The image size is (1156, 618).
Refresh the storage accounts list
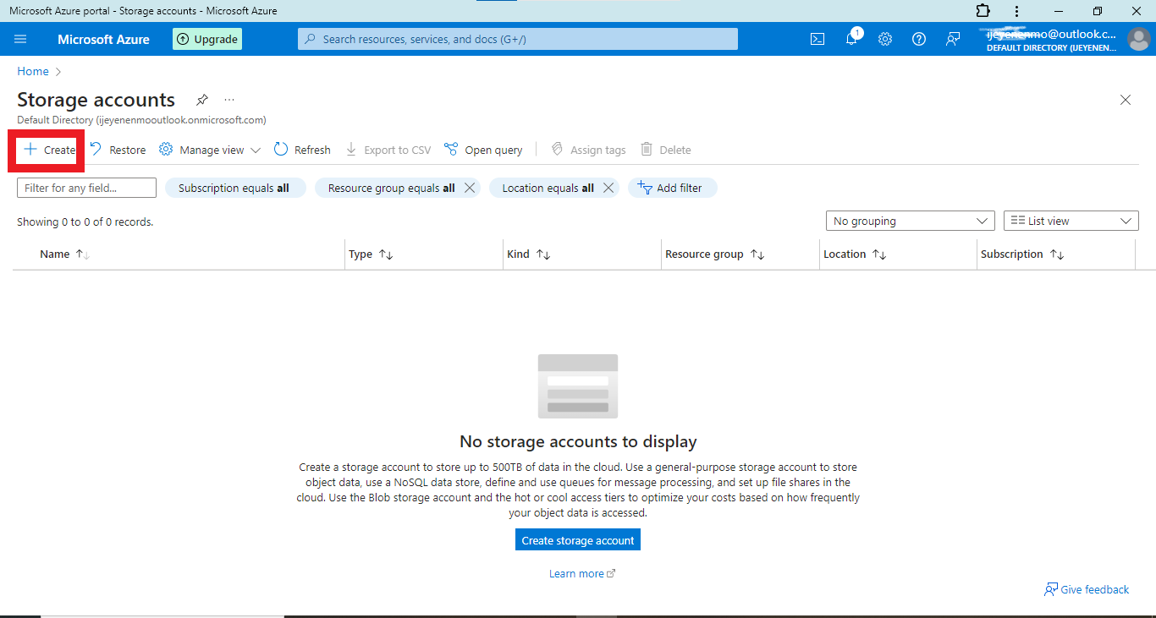(302, 150)
